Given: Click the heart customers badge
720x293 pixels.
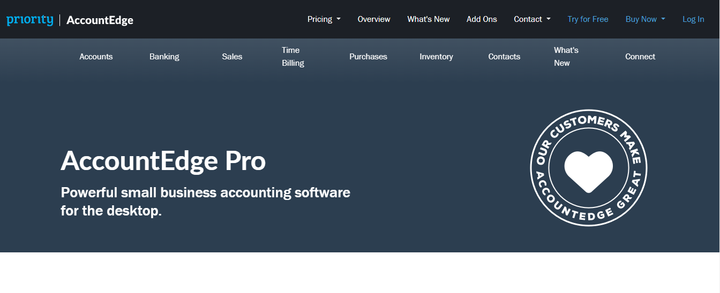Looking at the screenshot, I should (589, 168).
